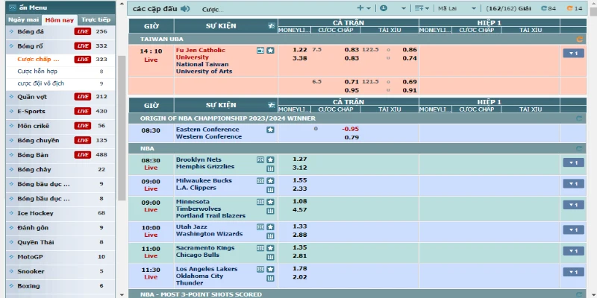The image size is (597, 298).
Task: Open live court icon for Minnesota Timberwolves match
Action: (x=260, y=202)
